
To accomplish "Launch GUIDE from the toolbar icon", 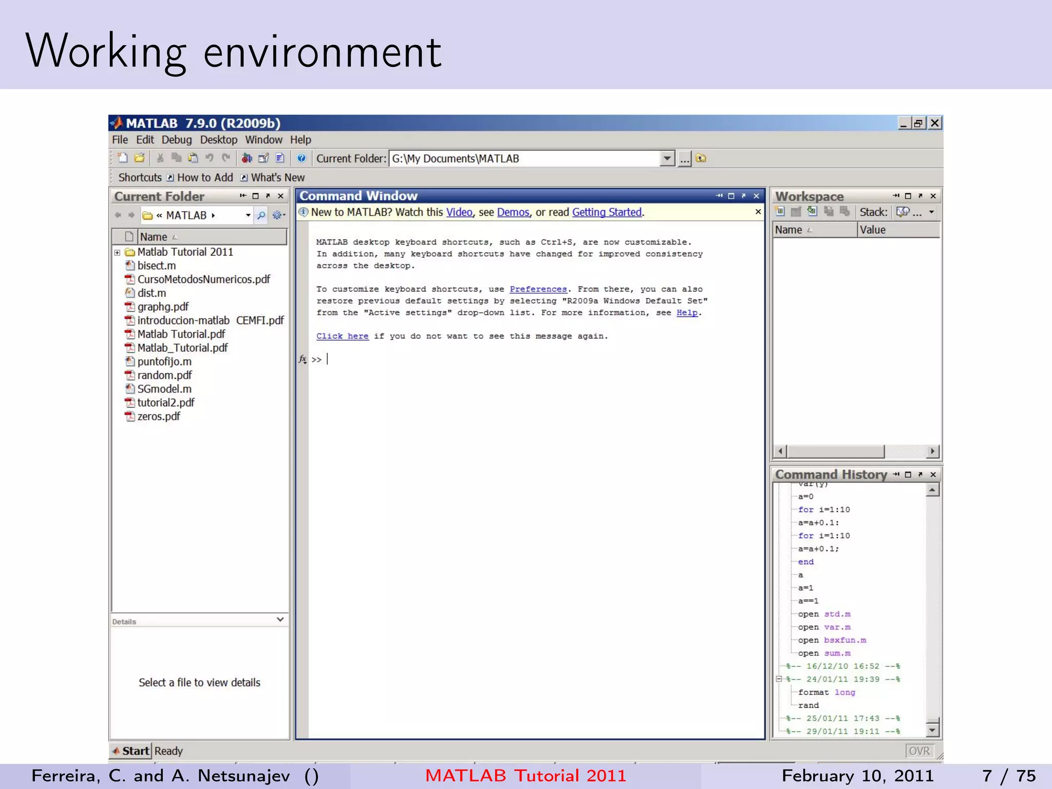I will tap(264, 158).
